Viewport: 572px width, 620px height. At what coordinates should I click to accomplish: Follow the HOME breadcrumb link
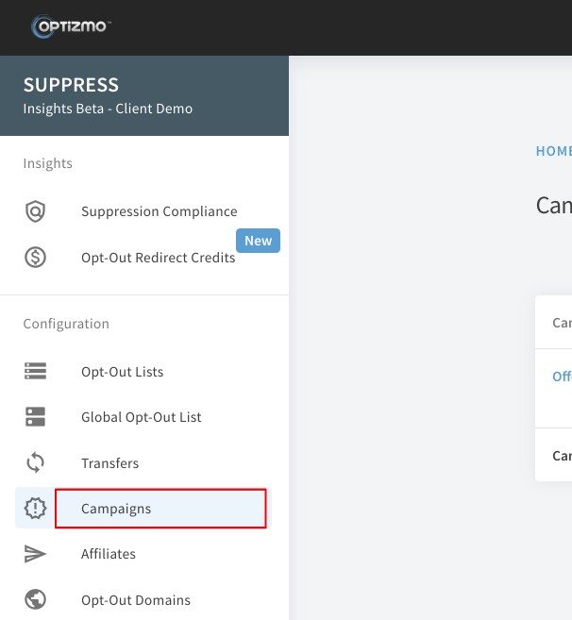click(x=554, y=151)
